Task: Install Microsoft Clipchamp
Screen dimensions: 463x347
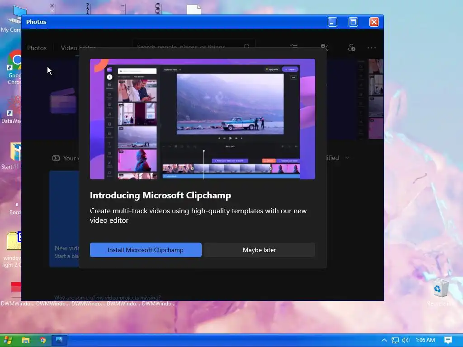Action: [146, 250]
